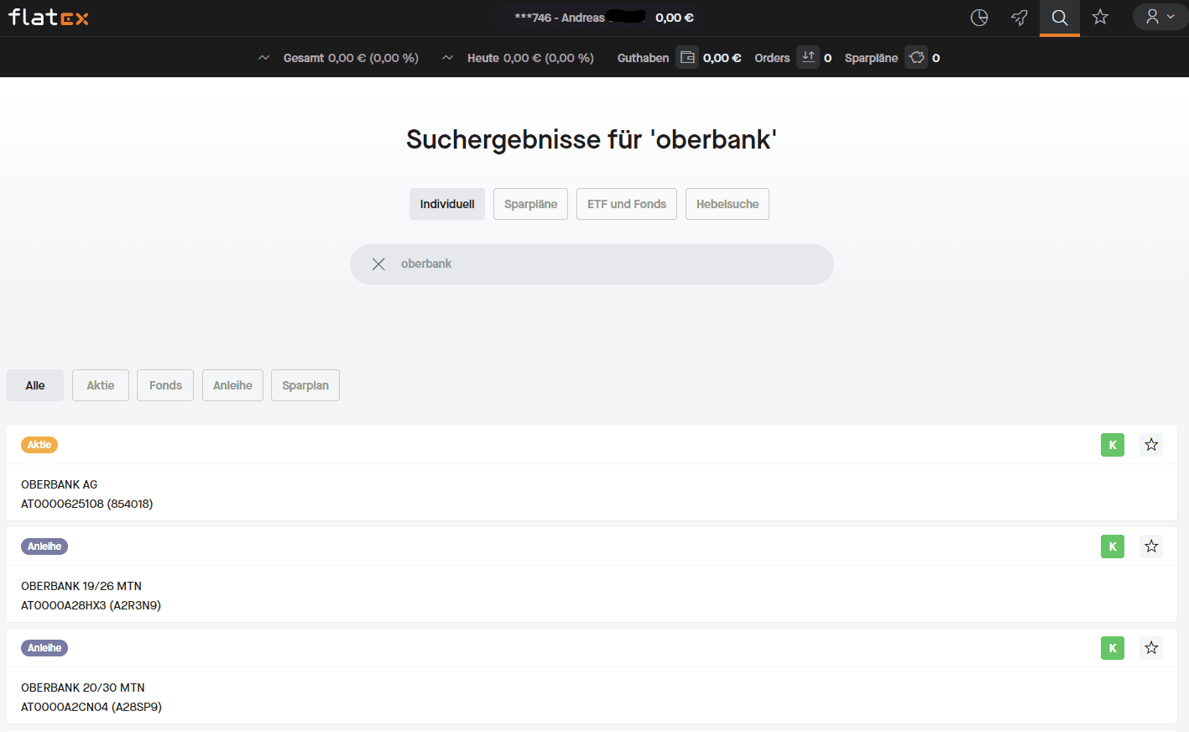Expand the Heute performance chevron
This screenshot has width=1189, height=732.
click(x=448, y=58)
